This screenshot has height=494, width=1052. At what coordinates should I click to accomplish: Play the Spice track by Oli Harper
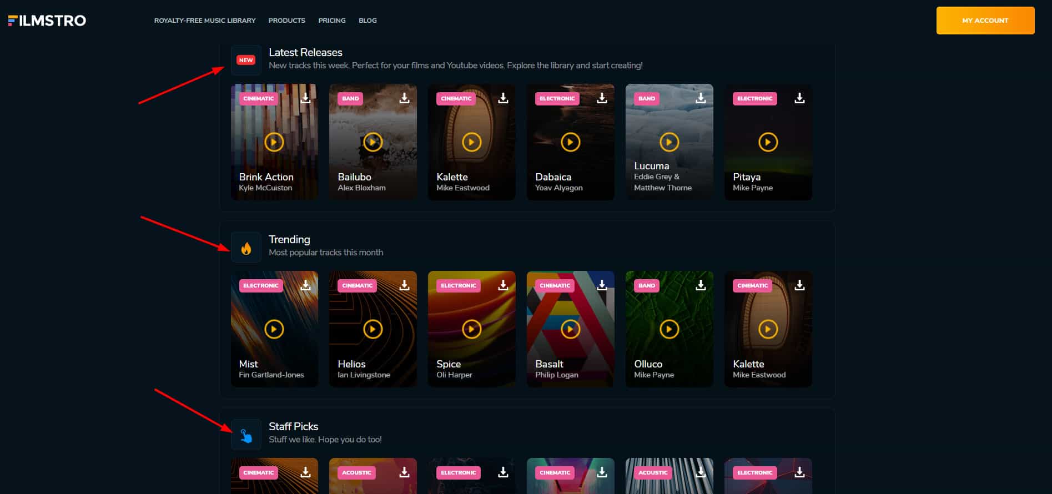coord(471,329)
